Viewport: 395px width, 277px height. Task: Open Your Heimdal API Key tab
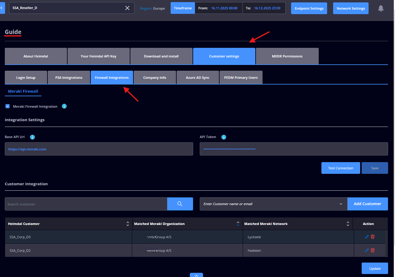point(99,56)
